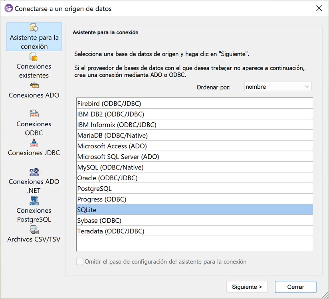This screenshot has height=299, width=329.
Task: Click the Conexiones ADO.NET icon
Action: tap(34, 172)
